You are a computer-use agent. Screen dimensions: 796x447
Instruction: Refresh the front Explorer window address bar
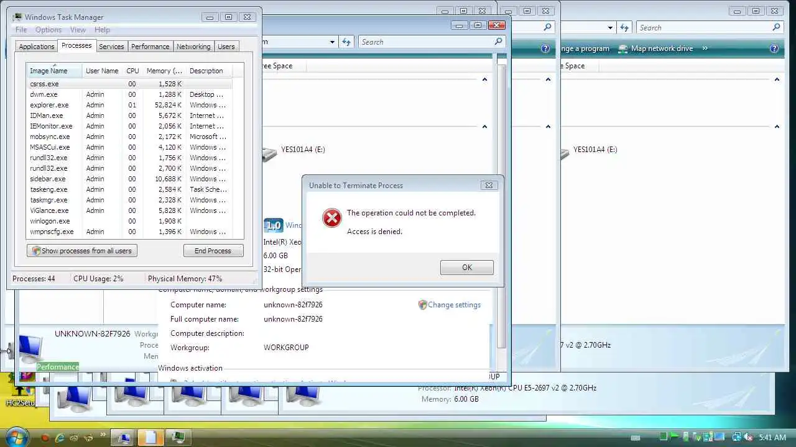tap(347, 42)
